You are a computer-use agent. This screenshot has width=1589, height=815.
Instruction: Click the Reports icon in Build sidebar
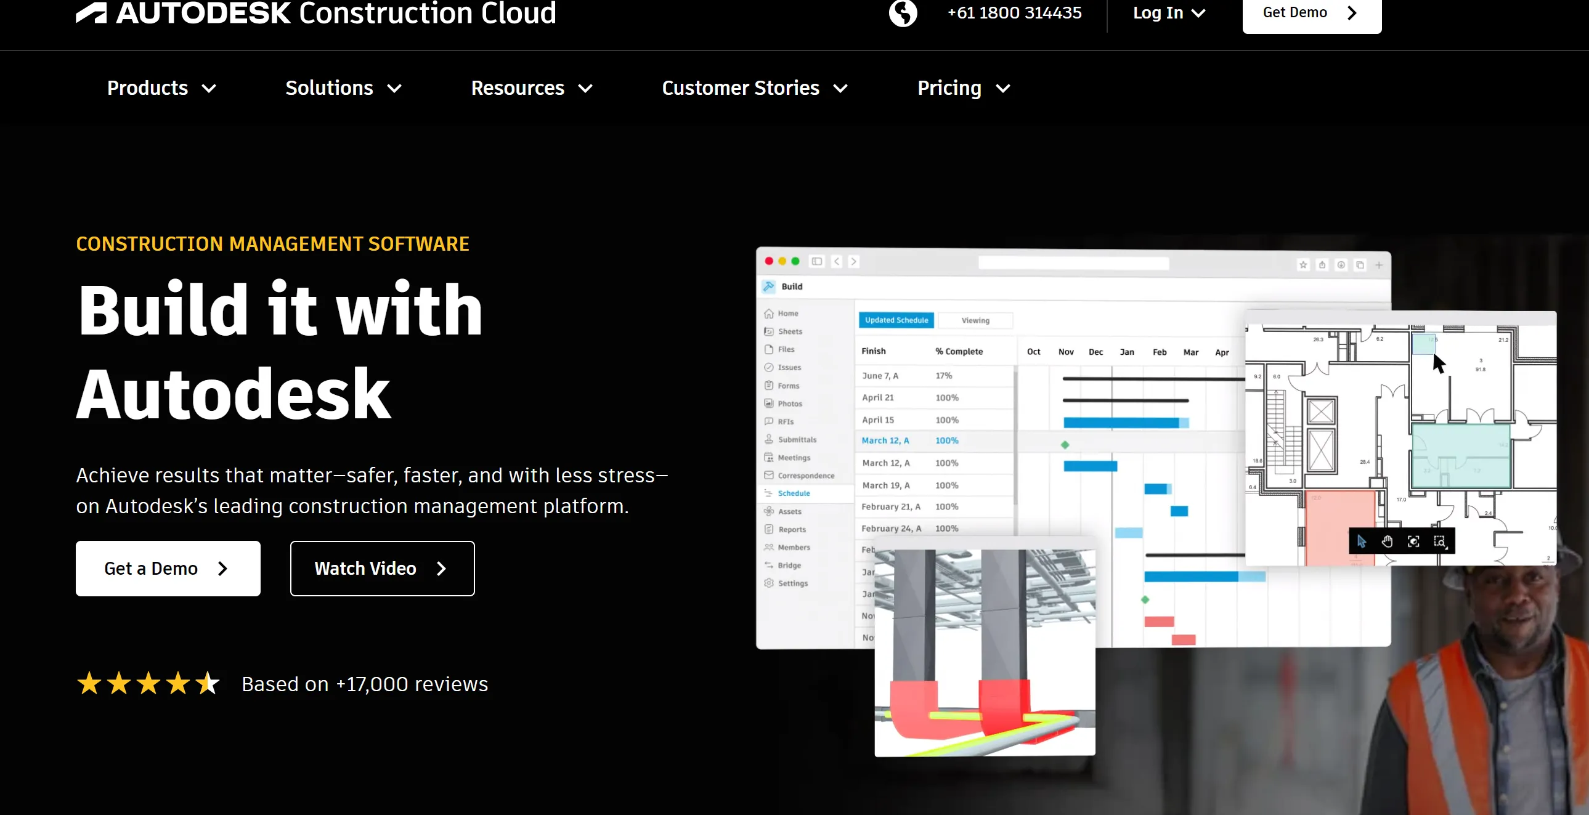769,529
